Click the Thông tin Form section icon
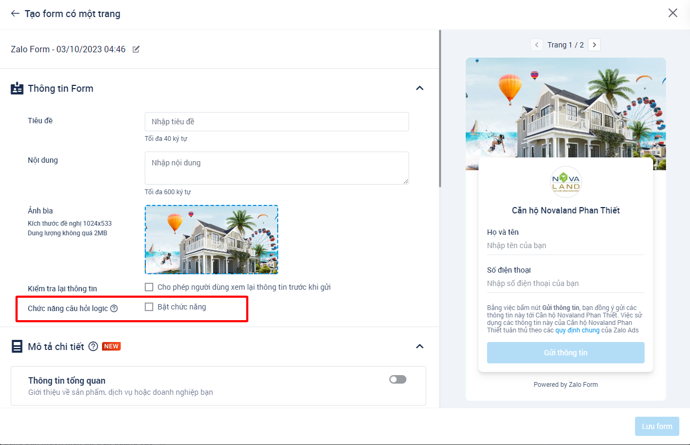 pos(17,88)
